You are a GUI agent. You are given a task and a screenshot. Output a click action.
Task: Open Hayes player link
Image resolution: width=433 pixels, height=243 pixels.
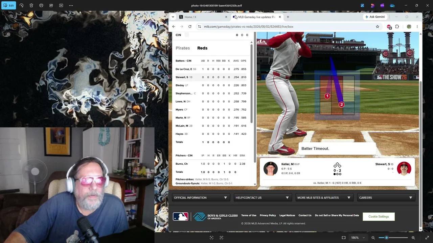pyautogui.click(x=179, y=134)
